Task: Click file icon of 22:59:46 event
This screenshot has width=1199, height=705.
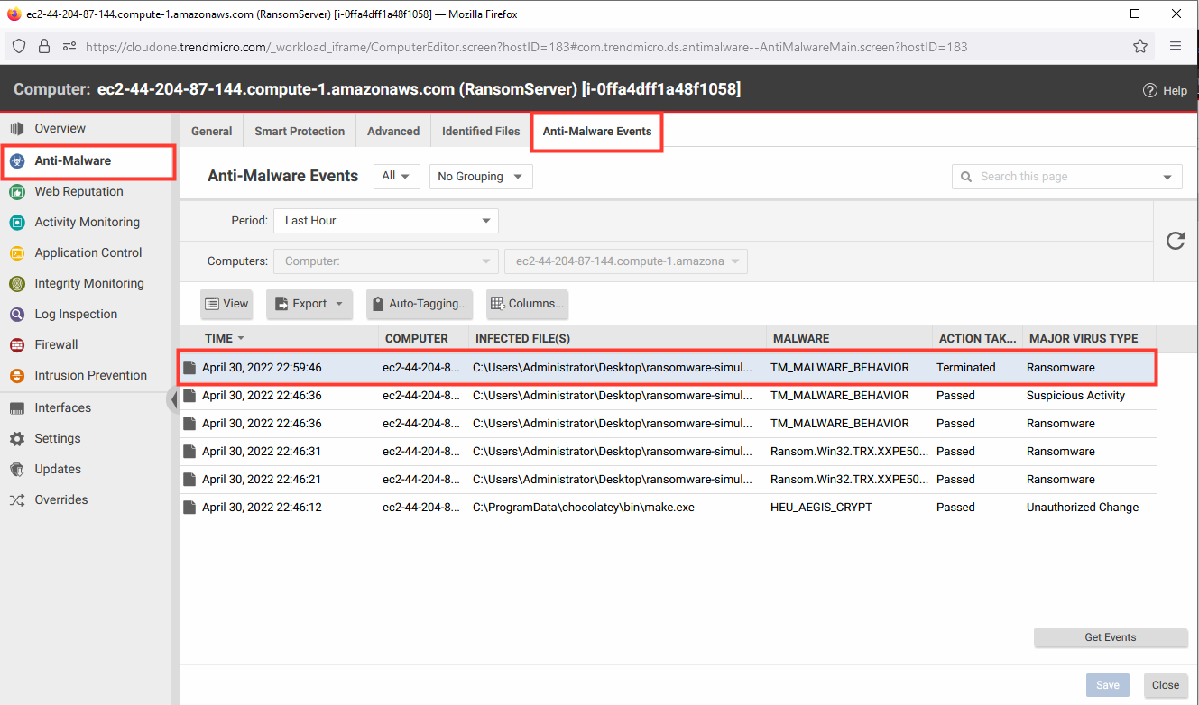Action: click(189, 368)
